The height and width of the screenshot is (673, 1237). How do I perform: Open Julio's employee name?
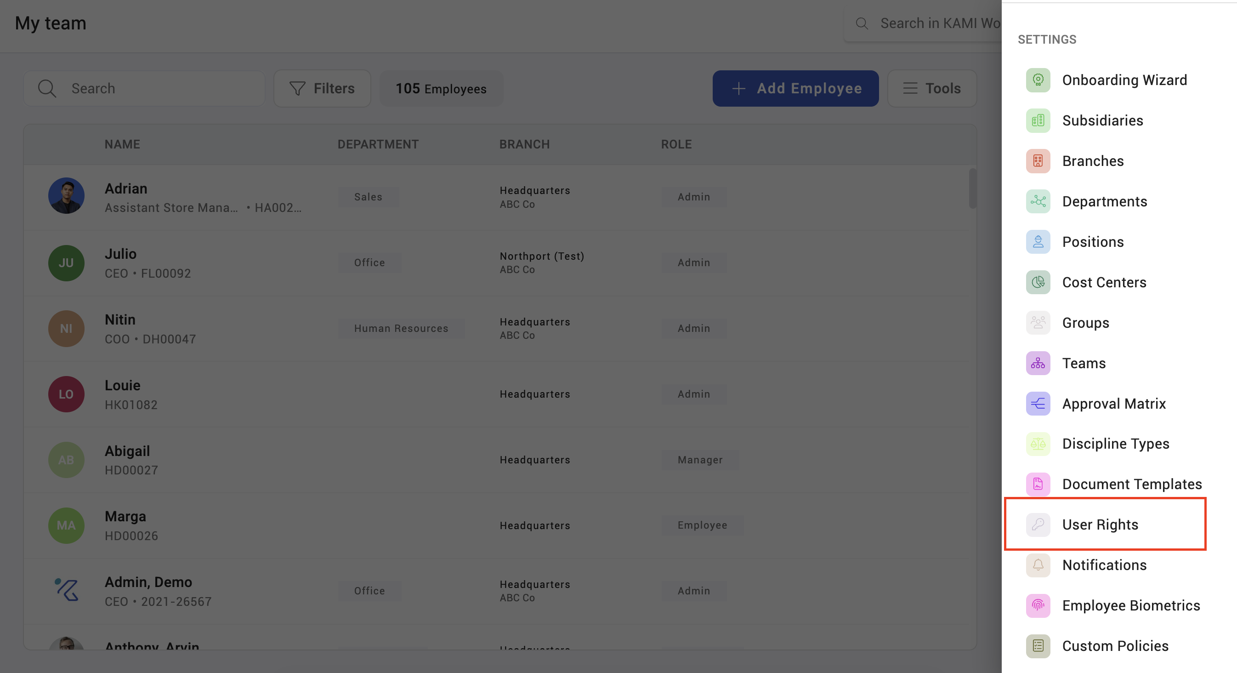120,254
